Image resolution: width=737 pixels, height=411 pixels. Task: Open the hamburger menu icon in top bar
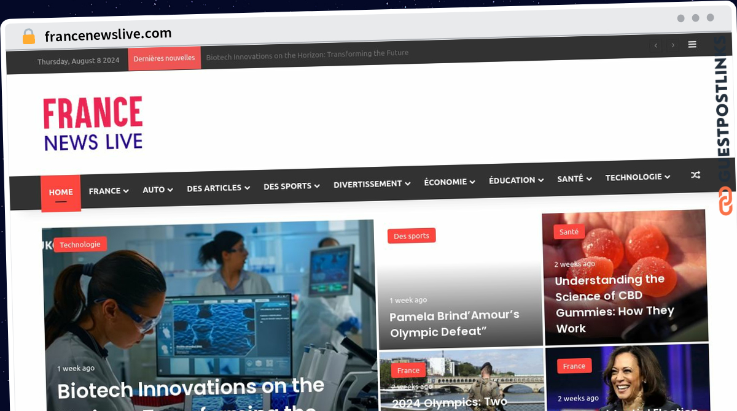692,44
